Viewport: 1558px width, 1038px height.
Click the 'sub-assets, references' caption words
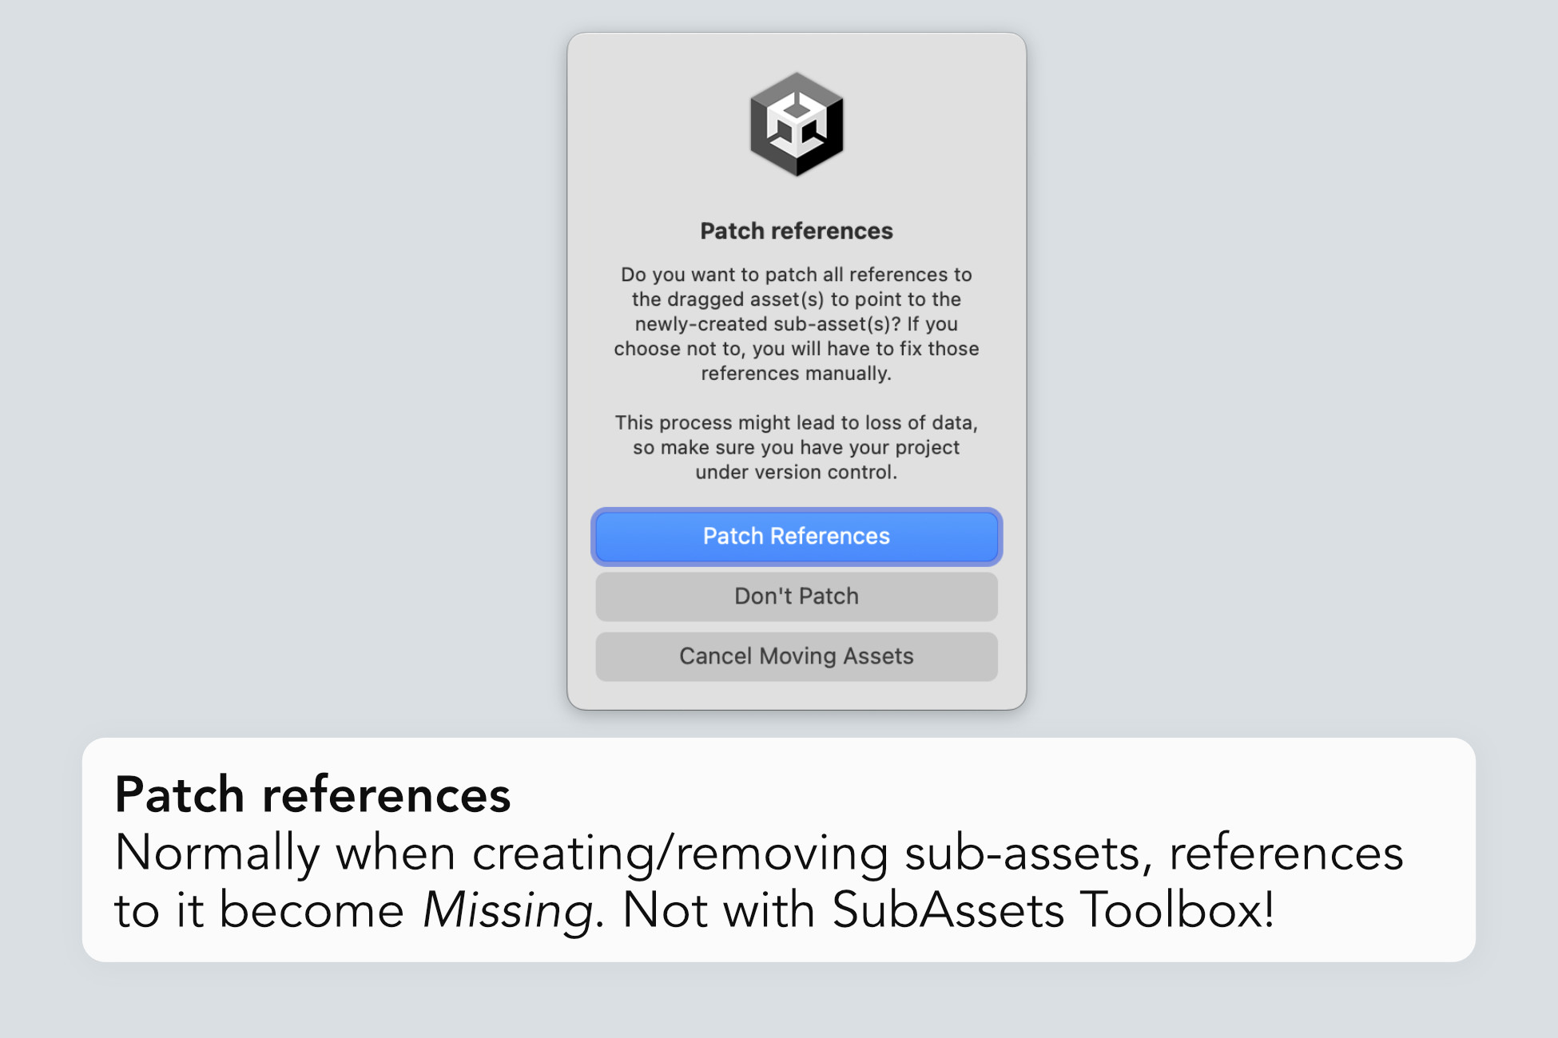(x=1153, y=853)
